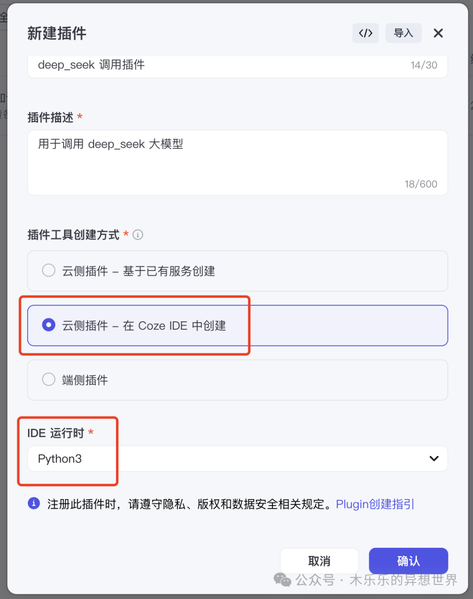Open the Python3 runtime combo box
Screen dimensions: 473x599
click(236, 459)
